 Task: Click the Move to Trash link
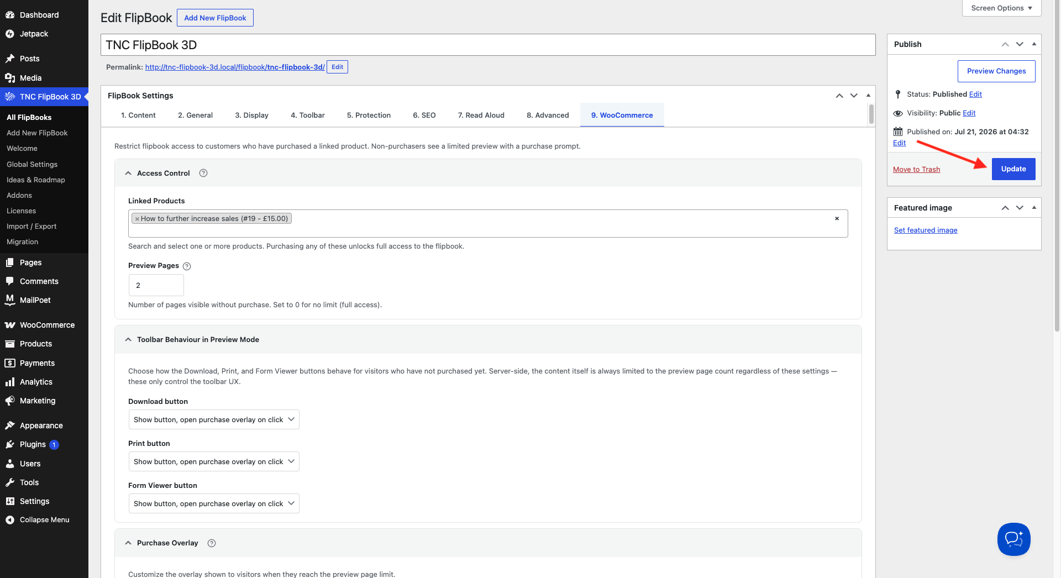click(916, 170)
